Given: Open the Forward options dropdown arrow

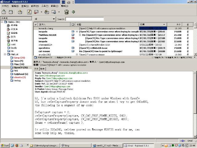Looking at the screenshot, I should point(59,12).
